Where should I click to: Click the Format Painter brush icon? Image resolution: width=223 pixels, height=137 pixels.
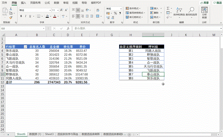[x=11, y=17]
